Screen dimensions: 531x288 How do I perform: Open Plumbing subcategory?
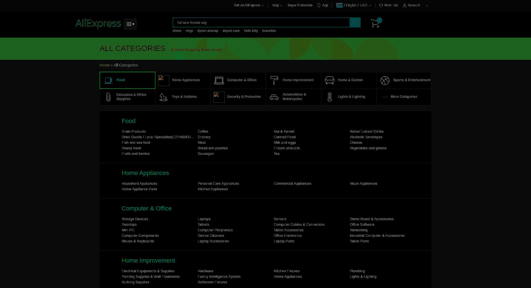click(x=357, y=271)
